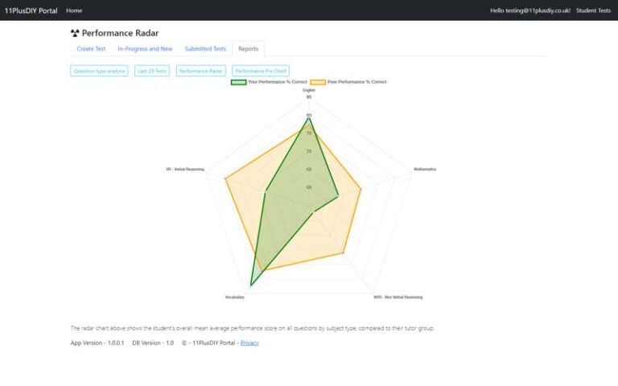Select the Reports tab

pyautogui.click(x=248, y=49)
